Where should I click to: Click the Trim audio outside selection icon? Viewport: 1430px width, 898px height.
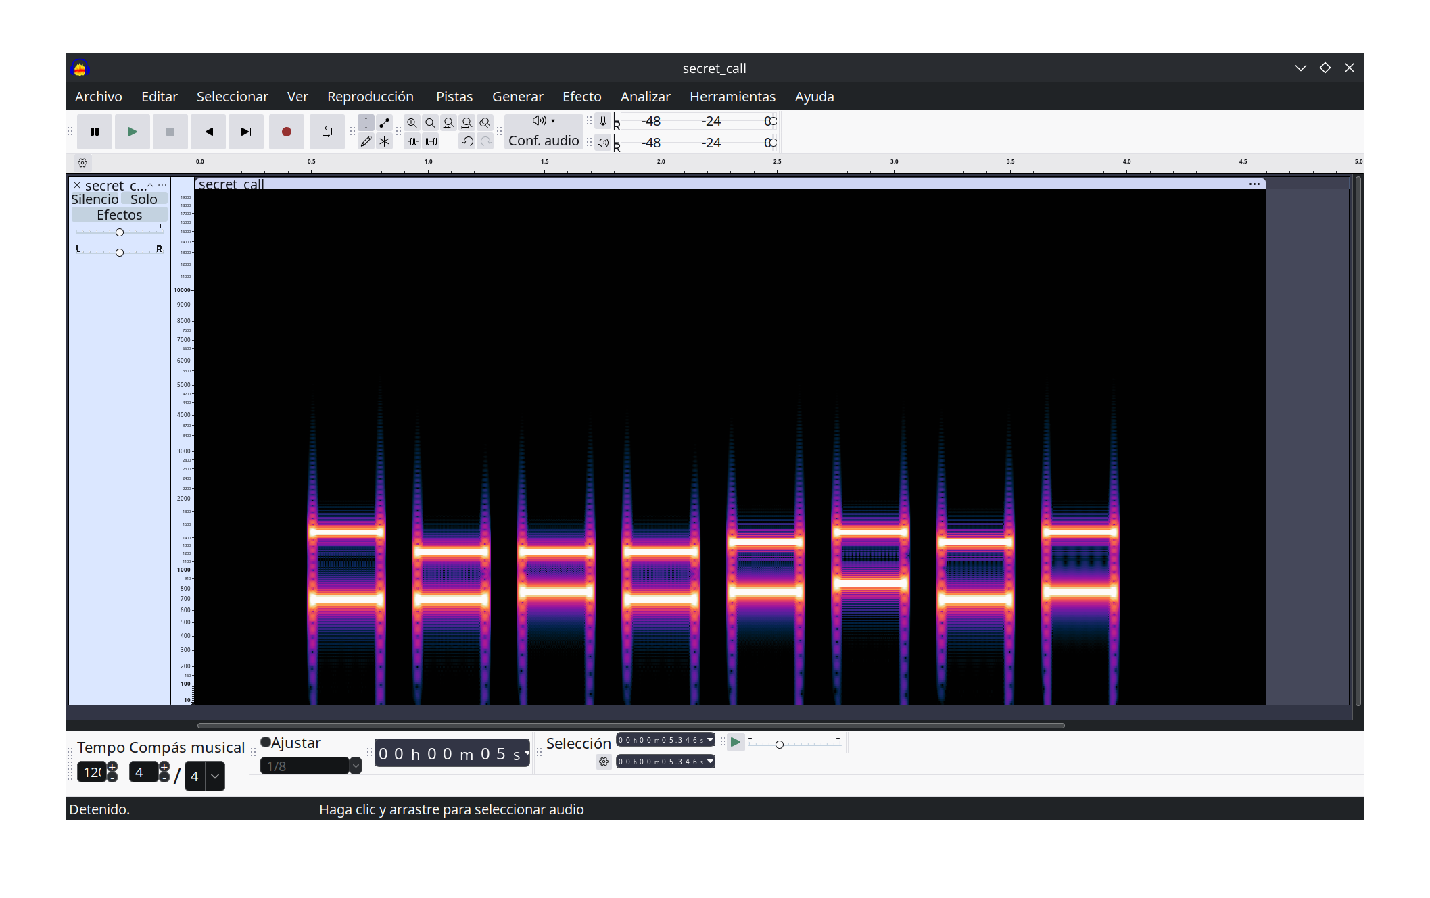click(x=414, y=142)
